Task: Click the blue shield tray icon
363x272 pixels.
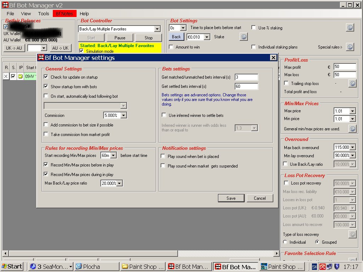Action: pos(337,267)
